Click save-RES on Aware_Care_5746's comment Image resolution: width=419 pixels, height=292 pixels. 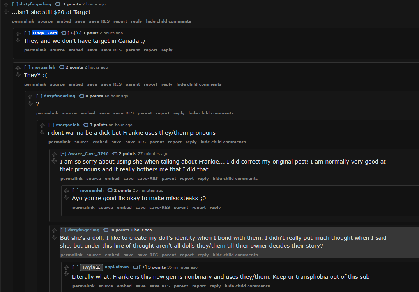click(147, 179)
